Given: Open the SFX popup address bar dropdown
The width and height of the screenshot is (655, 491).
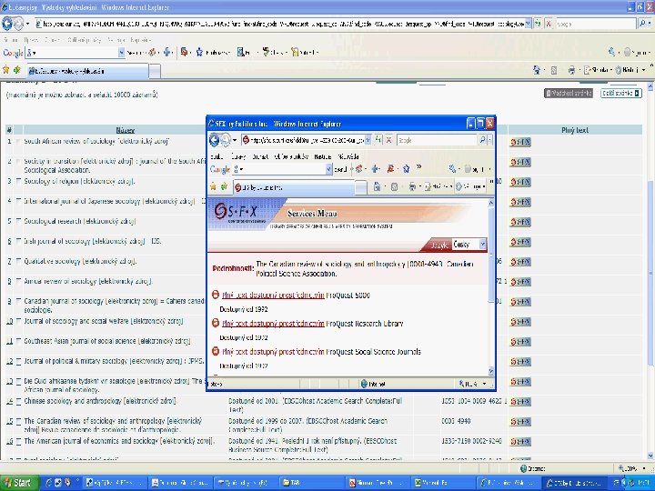Looking at the screenshot, I should 368,140.
